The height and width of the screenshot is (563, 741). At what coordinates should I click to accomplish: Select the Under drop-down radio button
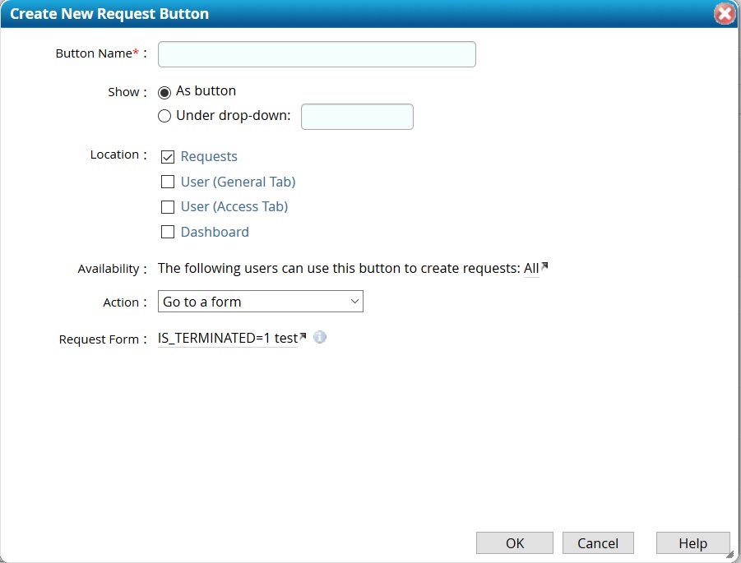164,115
